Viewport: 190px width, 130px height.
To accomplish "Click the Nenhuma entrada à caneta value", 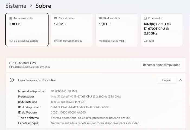I will coord(95,123).
